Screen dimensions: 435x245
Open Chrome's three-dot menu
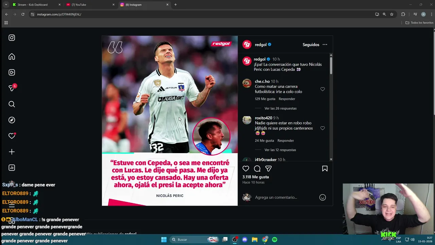pyautogui.click(x=432, y=14)
